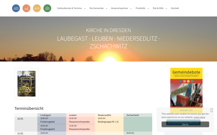
Task: Open the orange Leuben church icon
Action: (x=26, y=8)
